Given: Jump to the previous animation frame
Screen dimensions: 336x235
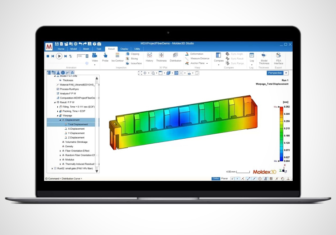Looking at the screenshot, I should point(53,56).
